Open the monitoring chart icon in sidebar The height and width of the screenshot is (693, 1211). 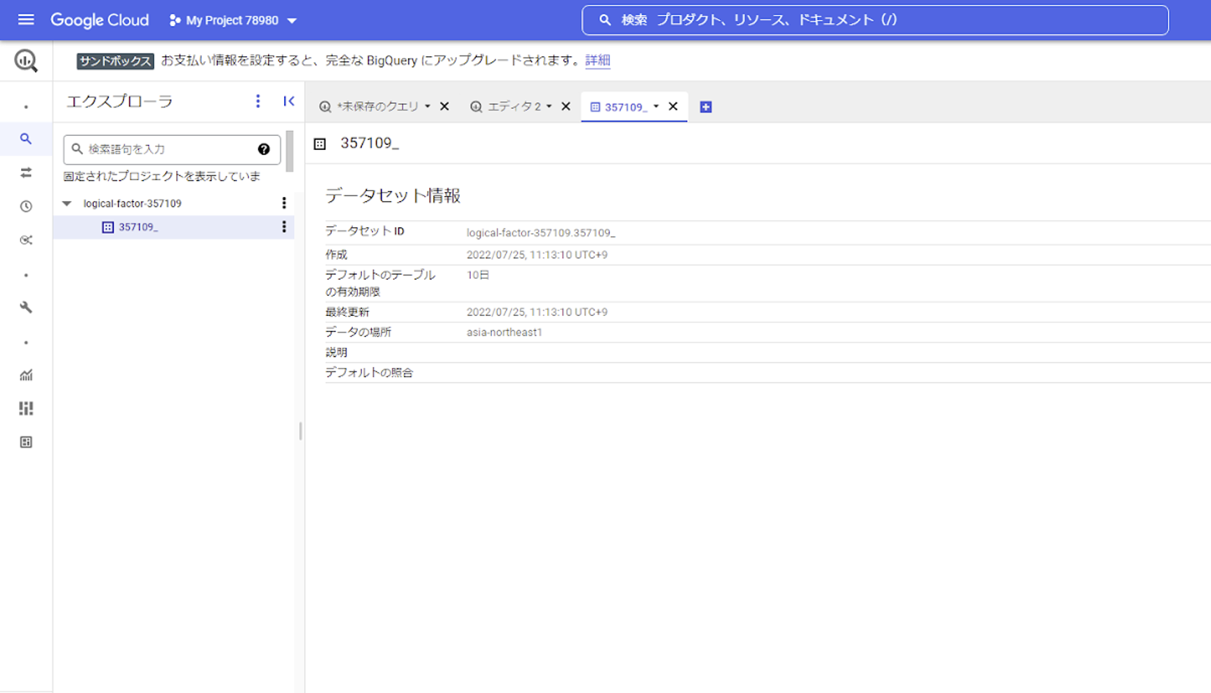pyautogui.click(x=26, y=375)
